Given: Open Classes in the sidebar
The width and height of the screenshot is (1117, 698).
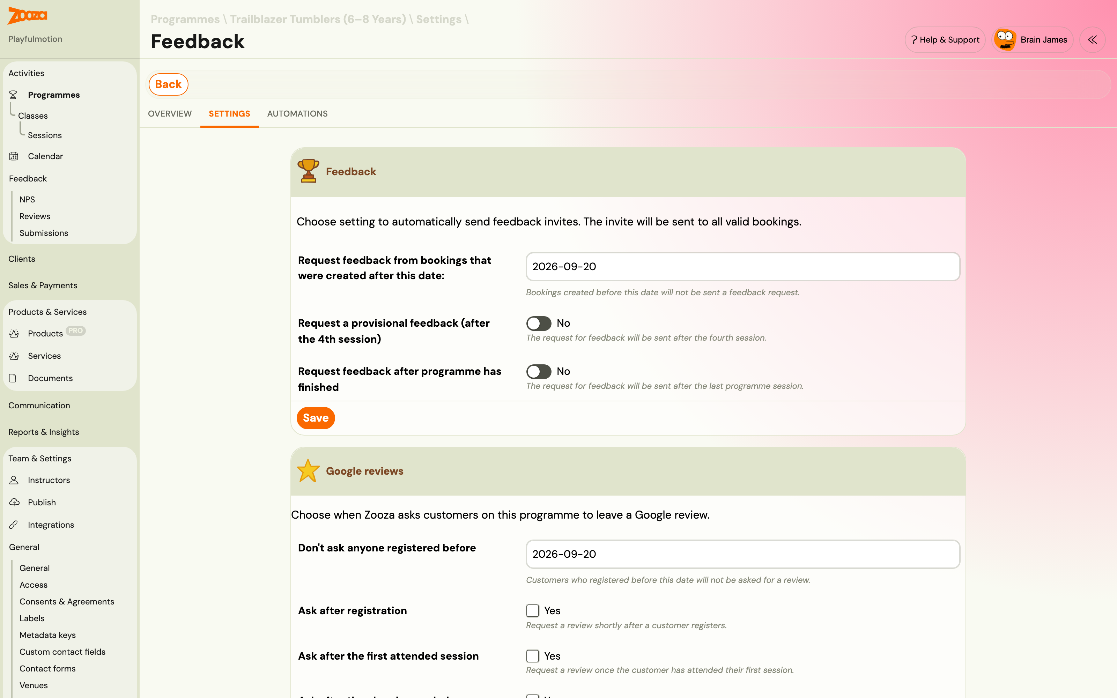Looking at the screenshot, I should pos(33,116).
